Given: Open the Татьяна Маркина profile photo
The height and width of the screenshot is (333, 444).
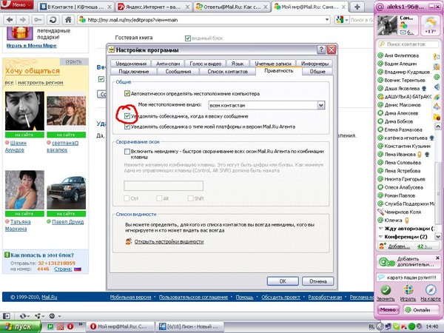Looking at the screenshot, I should pyautogui.click(x=24, y=189).
